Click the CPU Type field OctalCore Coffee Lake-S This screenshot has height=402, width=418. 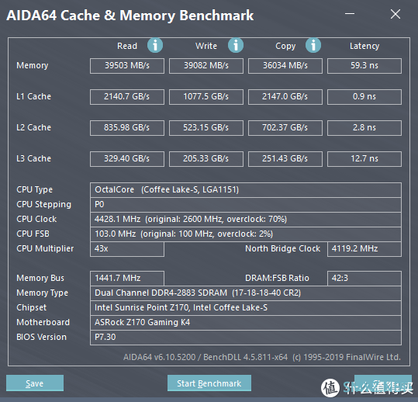coord(246,190)
